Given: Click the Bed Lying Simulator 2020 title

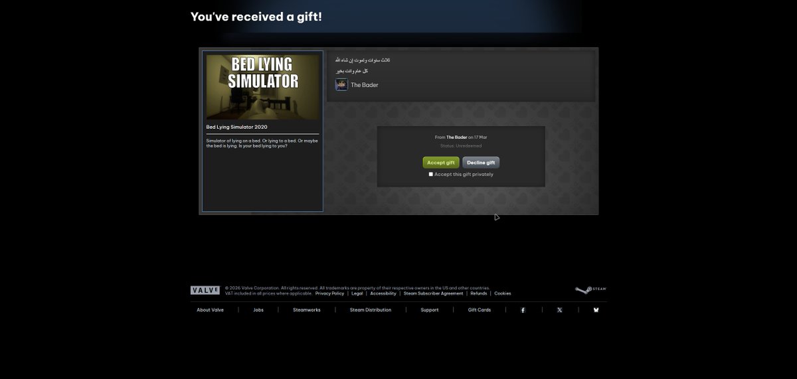Looking at the screenshot, I should pos(237,127).
